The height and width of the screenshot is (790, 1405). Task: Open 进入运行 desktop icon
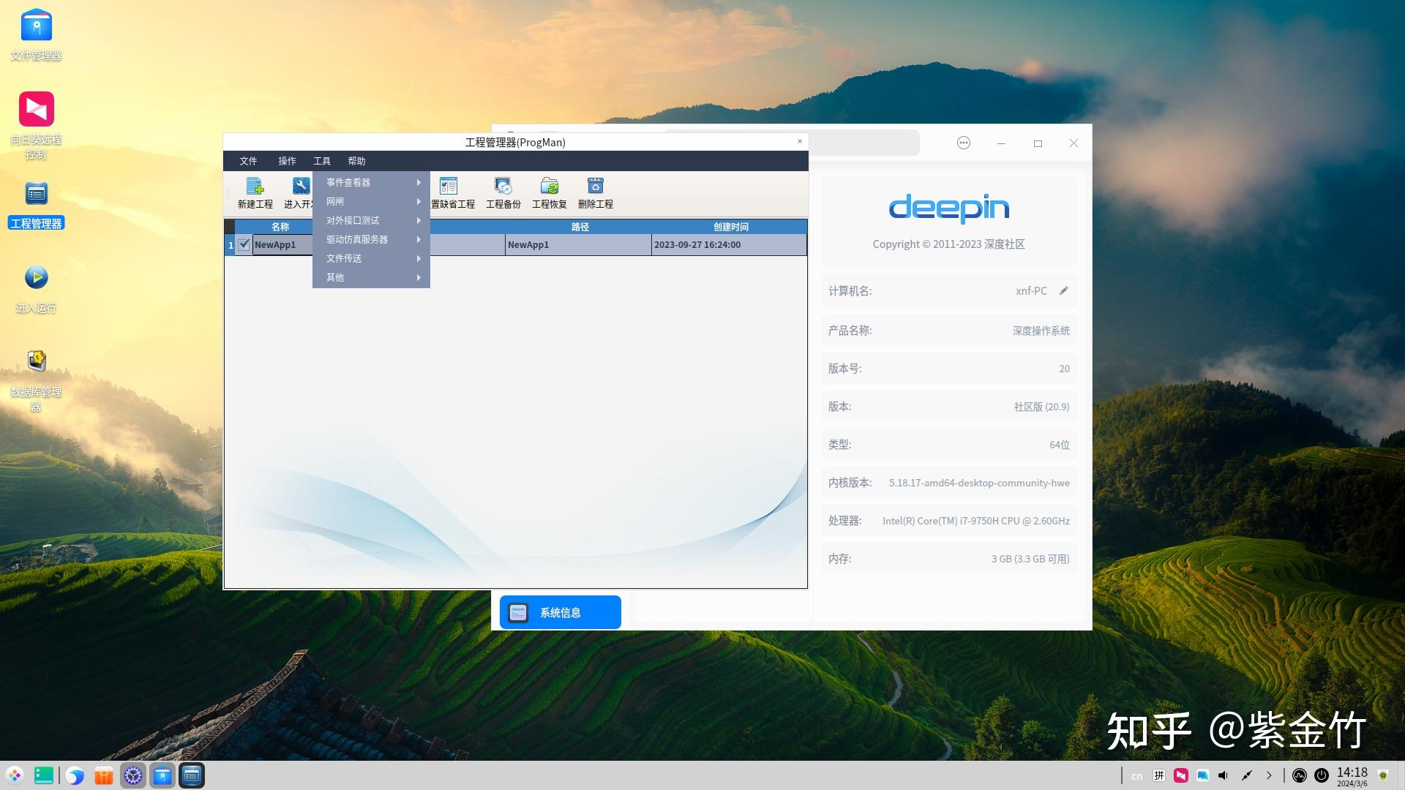coord(36,290)
